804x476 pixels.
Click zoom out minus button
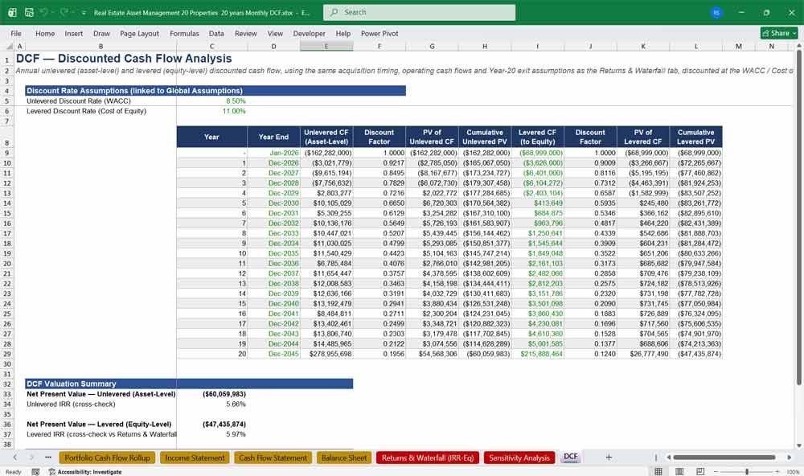716,471
